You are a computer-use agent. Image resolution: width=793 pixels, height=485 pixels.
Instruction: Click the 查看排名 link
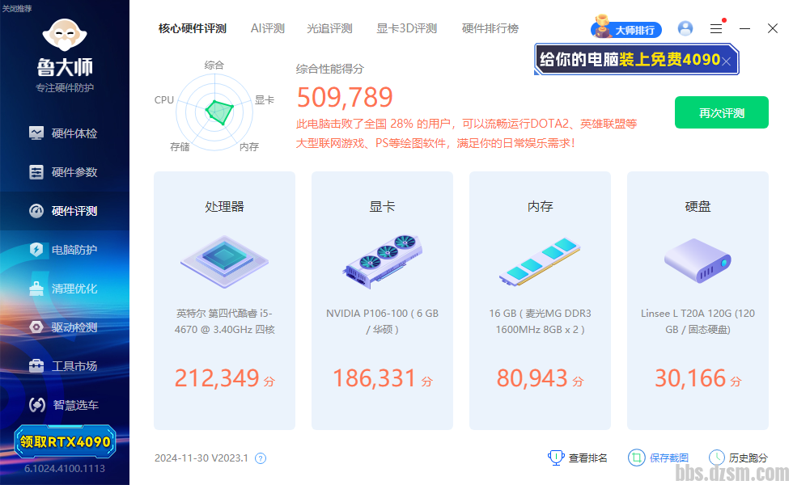(579, 458)
